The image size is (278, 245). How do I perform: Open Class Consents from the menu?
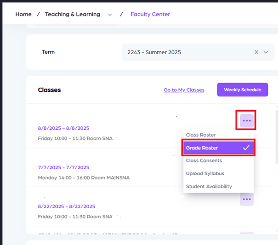[204, 161]
